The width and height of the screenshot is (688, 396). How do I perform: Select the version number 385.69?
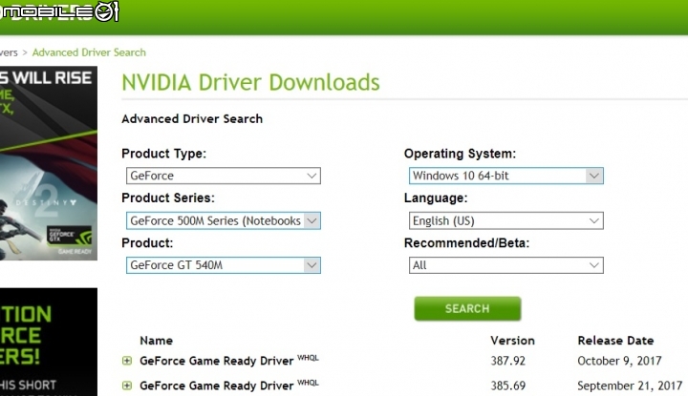507,386
